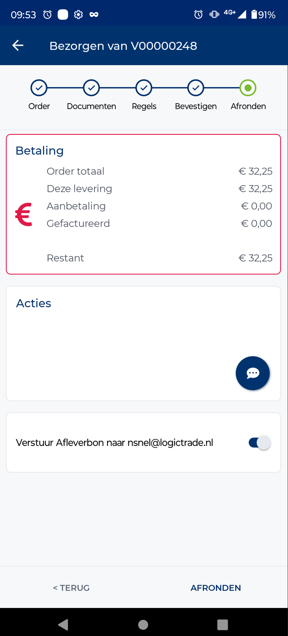Screen dimensions: 288x636
Task: Select the Order totaal row
Action: (159, 171)
